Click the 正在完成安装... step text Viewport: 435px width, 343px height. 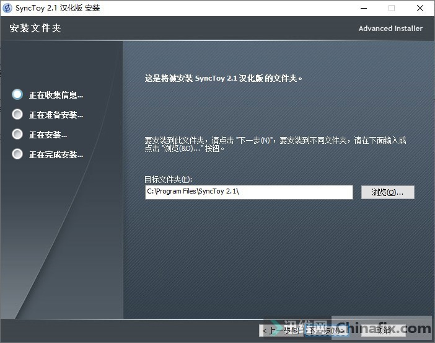click(x=56, y=154)
